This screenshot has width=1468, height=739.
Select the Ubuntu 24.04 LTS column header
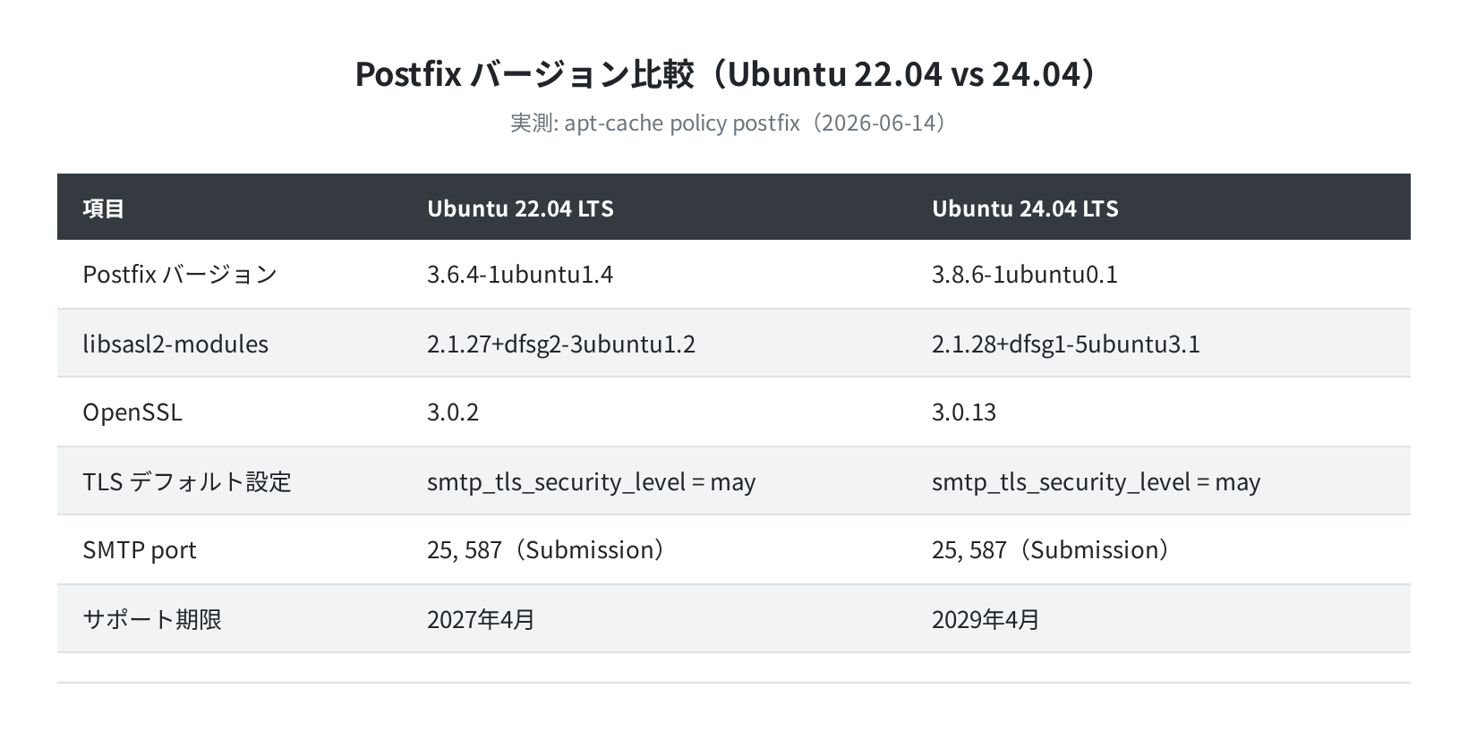pos(1025,208)
